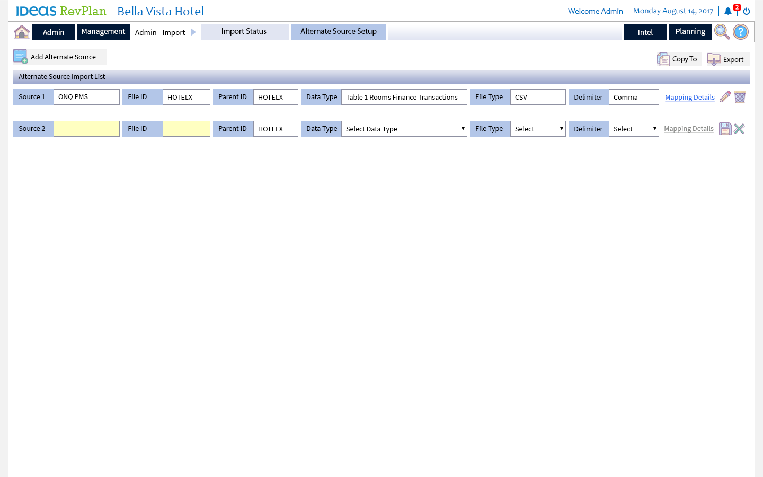Open the Source 2 File Type dropdown
Viewport: 763px width, 477px height.
point(538,129)
